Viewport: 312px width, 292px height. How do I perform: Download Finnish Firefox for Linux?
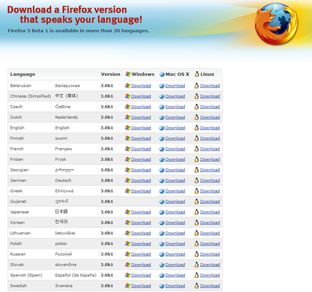coord(210,139)
